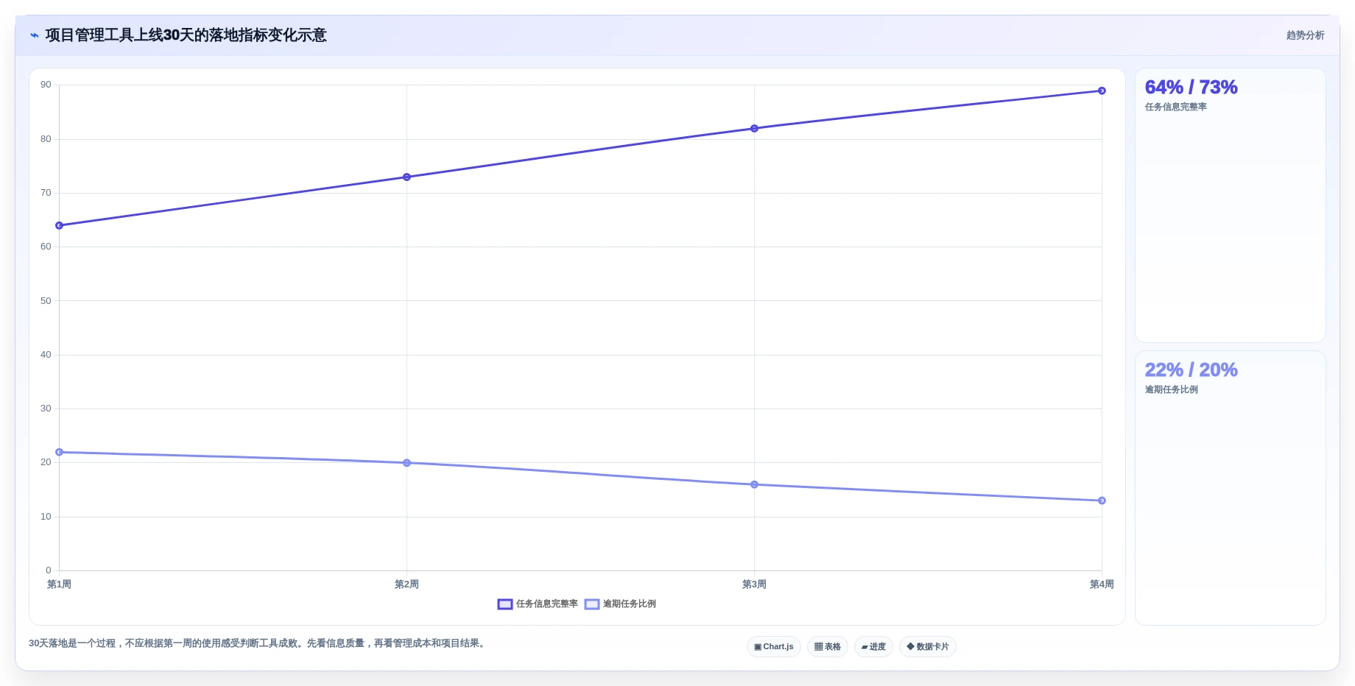Image resolution: width=1355 pixels, height=686 pixels.
Task: Click the 第3周 point on completeness line
Action: coord(754,129)
